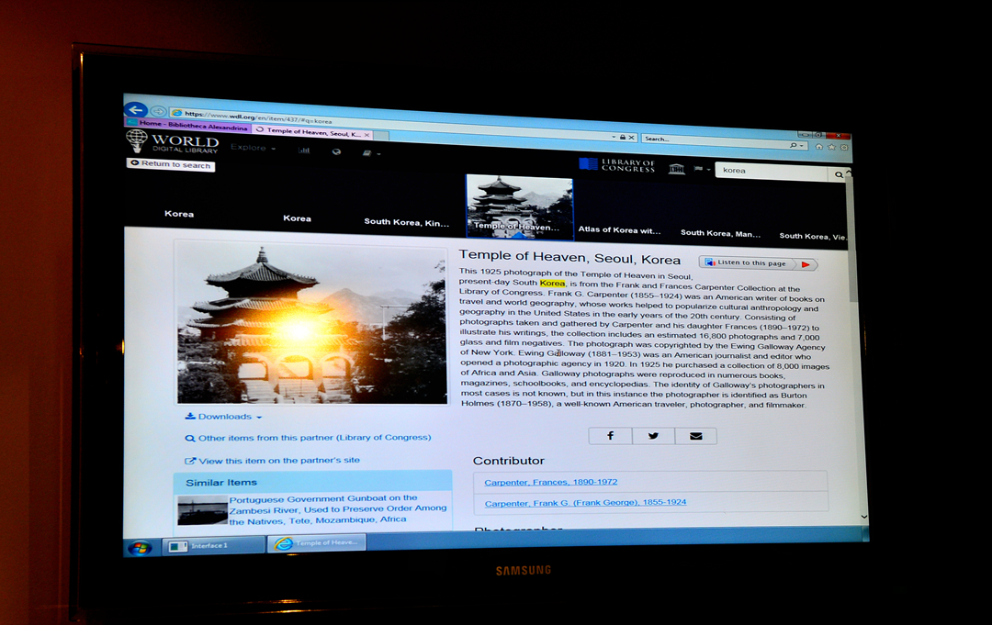Click the Windows Start orb

[140, 547]
